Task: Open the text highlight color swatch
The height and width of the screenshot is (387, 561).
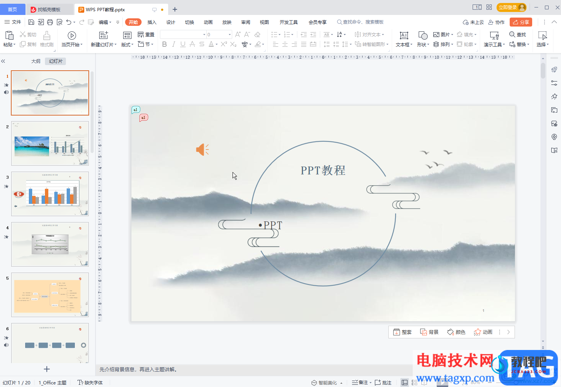Action: tap(258, 44)
